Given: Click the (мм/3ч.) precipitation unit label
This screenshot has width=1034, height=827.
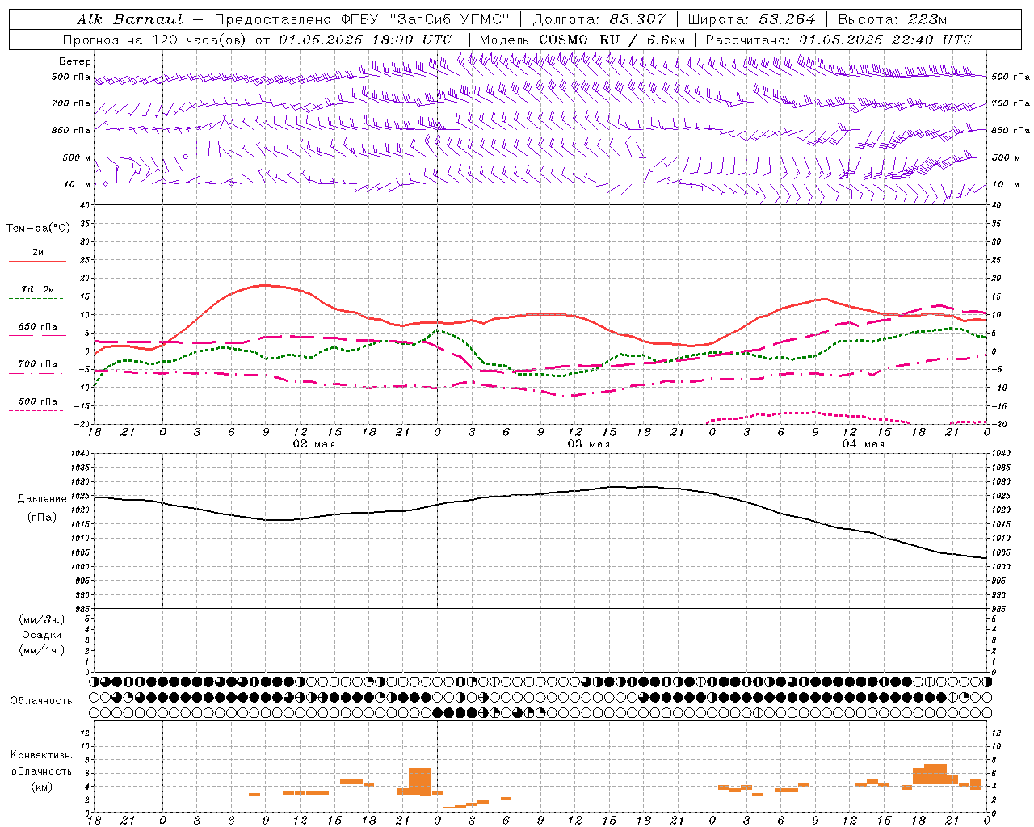Looking at the screenshot, I should point(42,619).
